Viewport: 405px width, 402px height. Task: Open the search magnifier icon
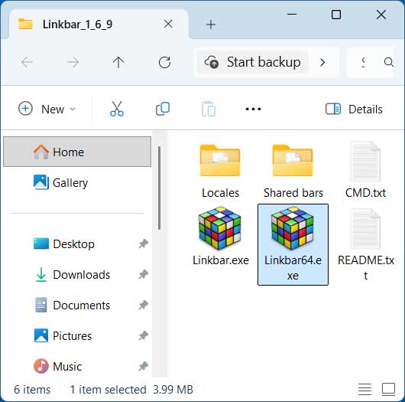tap(388, 62)
